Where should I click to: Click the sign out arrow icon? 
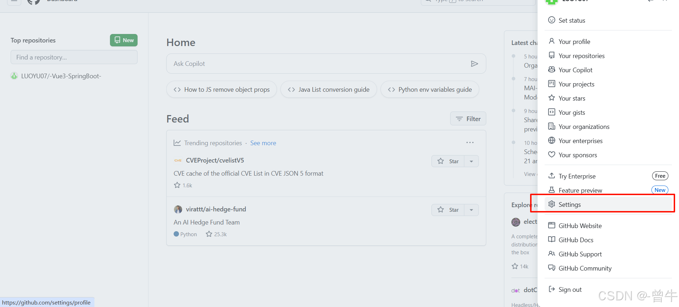pyautogui.click(x=551, y=289)
